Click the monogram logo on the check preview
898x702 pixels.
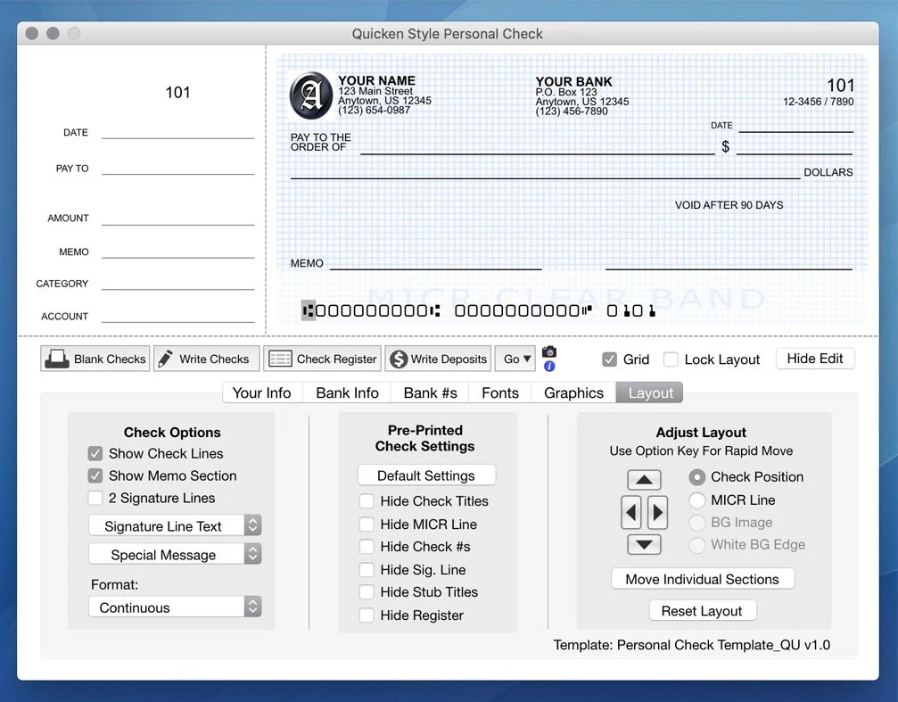pyautogui.click(x=310, y=95)
